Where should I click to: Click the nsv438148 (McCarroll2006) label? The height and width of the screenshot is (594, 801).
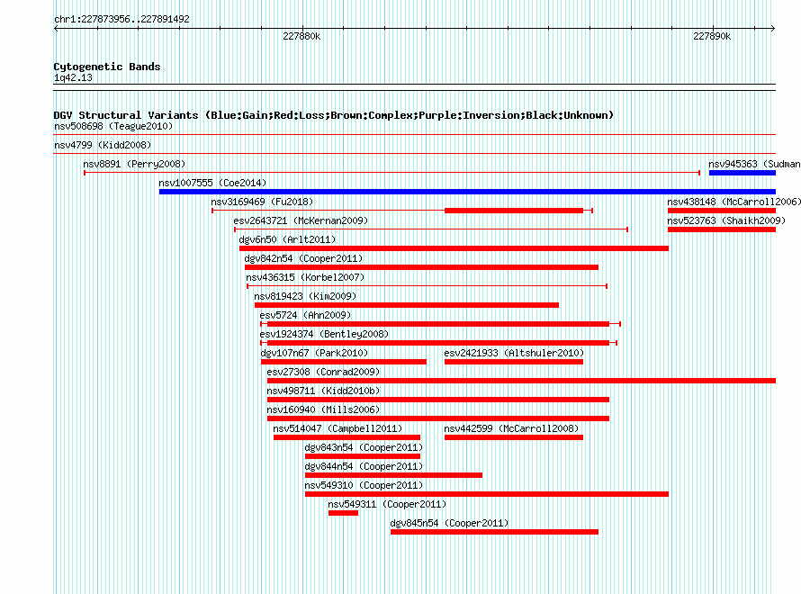coord(734,202)
